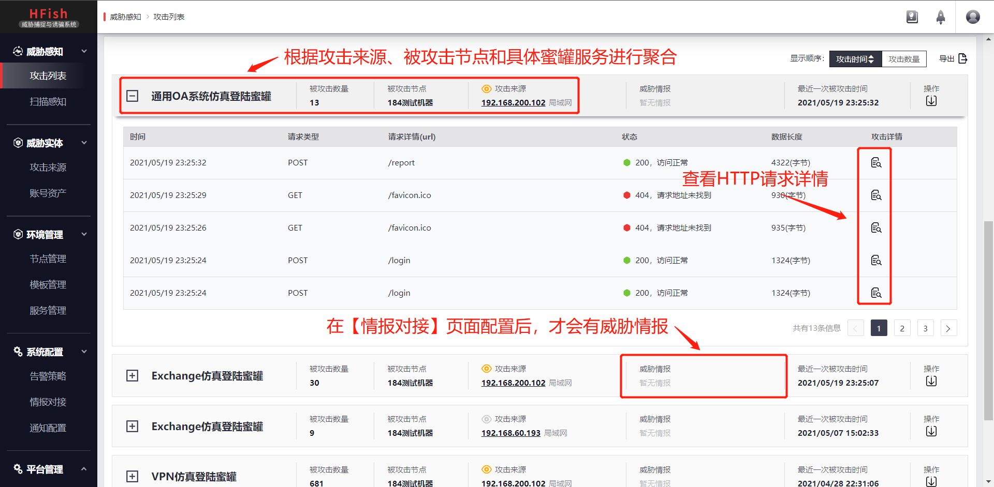Open 攻击列表 in sidebar
This screenshot has height=487, width=994.
pyautogui.click(x=48, y=76)
